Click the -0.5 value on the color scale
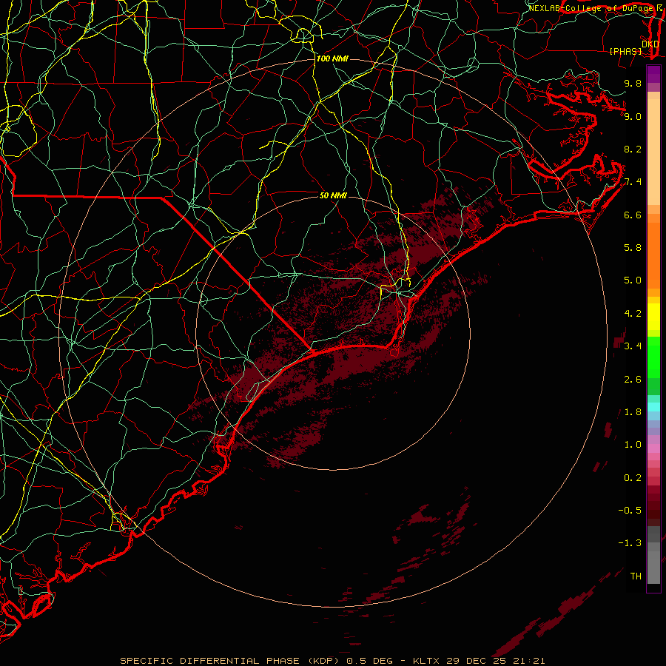666x666 pixels. 630,511
